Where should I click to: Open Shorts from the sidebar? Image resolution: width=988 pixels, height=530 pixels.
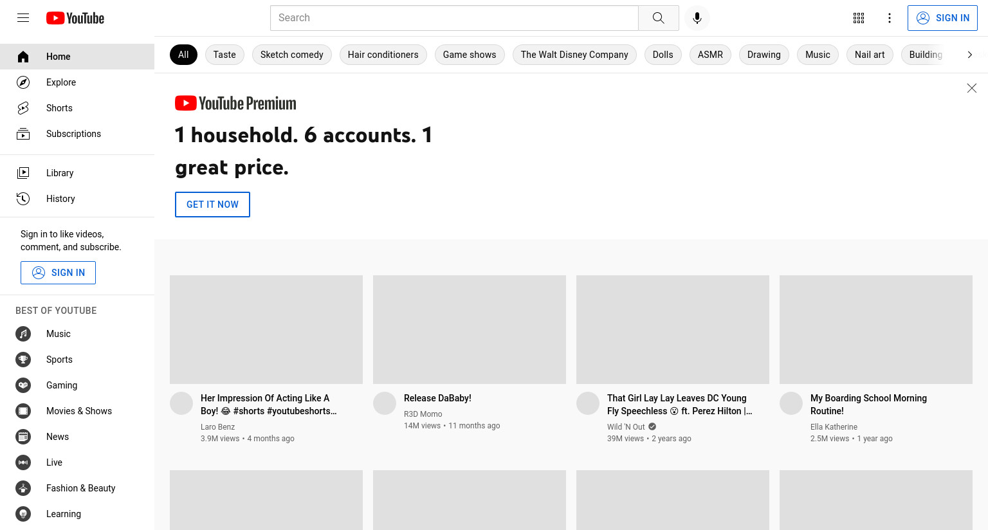click(77, 108)
